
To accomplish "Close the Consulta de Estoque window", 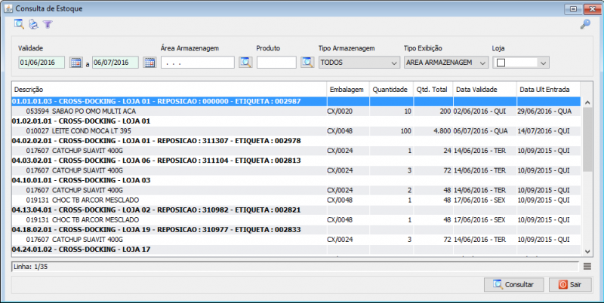I will (x=593, y=9).
